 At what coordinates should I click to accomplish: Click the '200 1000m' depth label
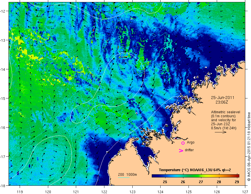pyautogui.click(x=127, y=175)
